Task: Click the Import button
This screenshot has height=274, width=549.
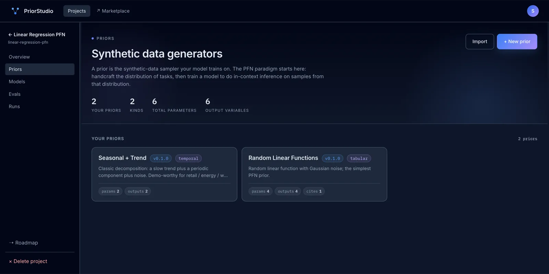Action: point(480,42)
